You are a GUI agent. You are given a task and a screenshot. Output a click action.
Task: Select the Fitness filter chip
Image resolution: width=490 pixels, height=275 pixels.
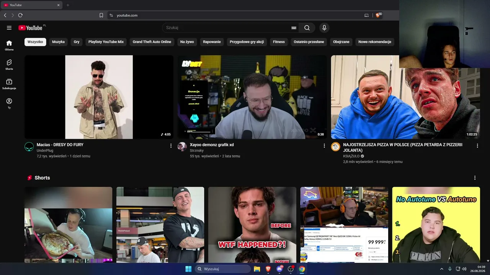pyautogui.click(x=279, y=42)
